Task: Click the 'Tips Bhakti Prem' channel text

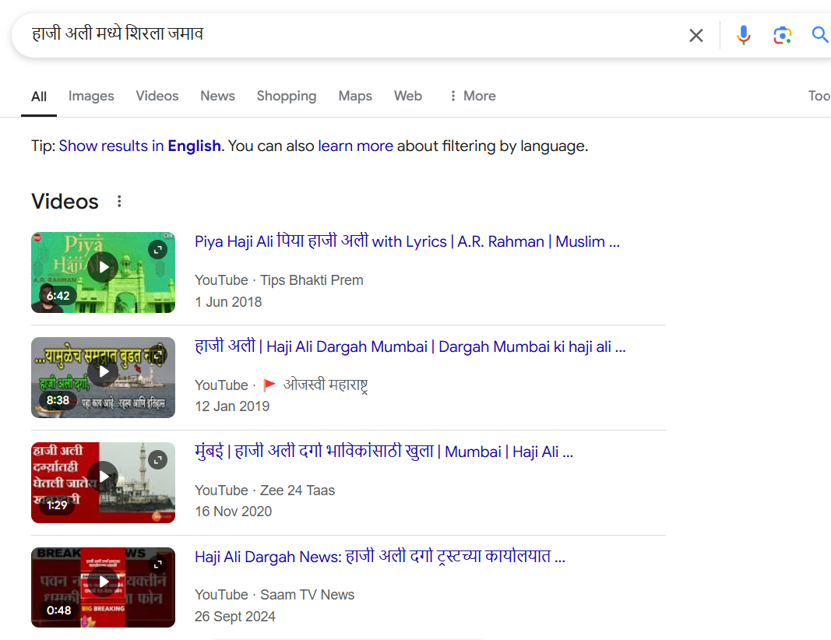Action: tap(312, 280)
